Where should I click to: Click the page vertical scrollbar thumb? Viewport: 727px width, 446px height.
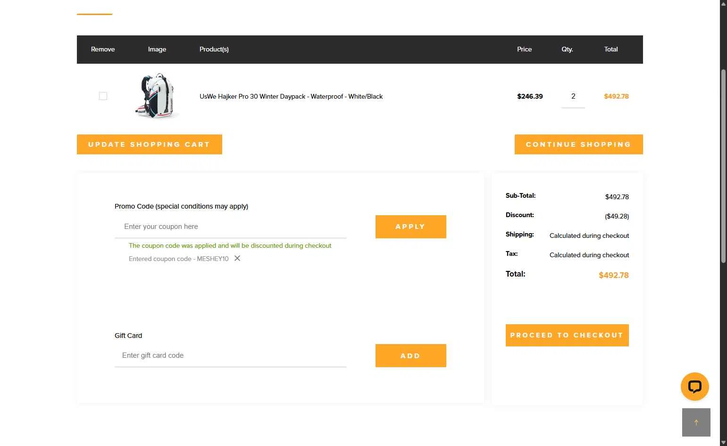[723, 166]
